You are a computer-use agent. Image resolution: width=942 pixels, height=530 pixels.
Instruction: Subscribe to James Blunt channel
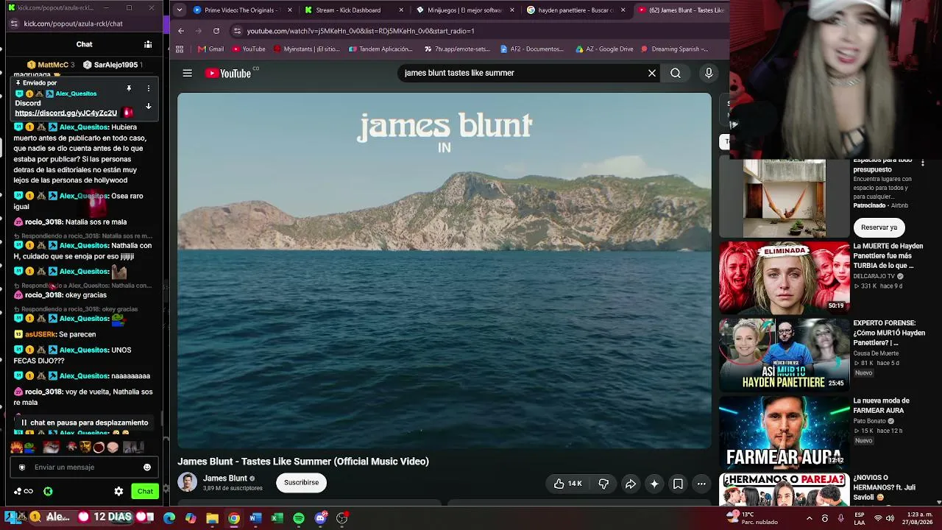pyautogui.click(x=301, y=482)
